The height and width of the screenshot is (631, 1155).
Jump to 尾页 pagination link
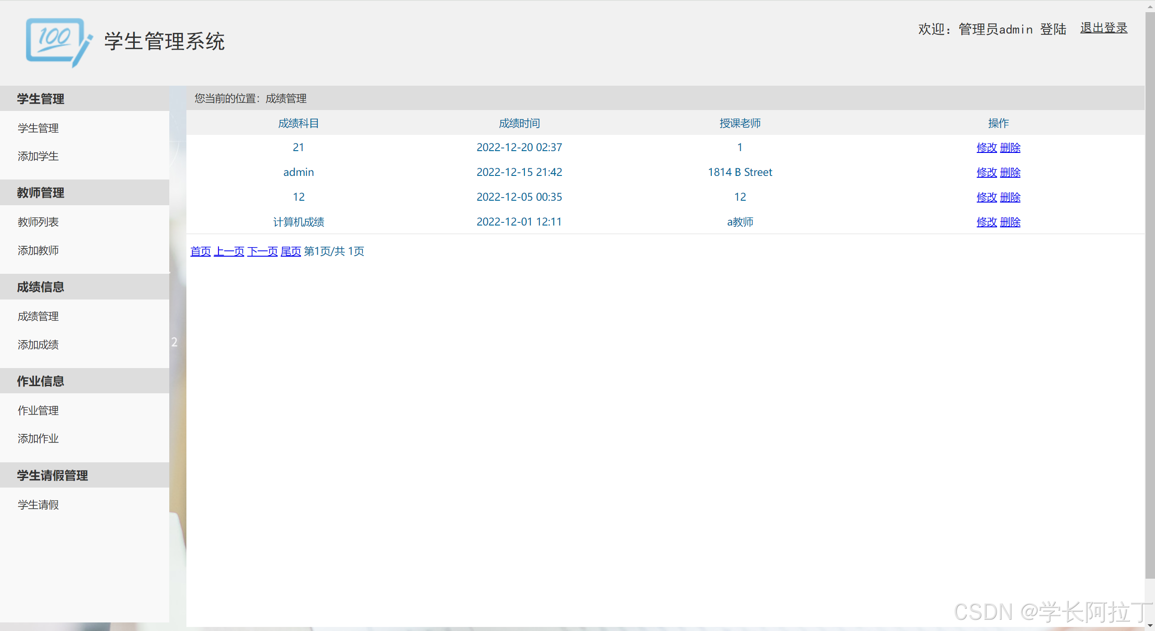[x=291, y=251]
